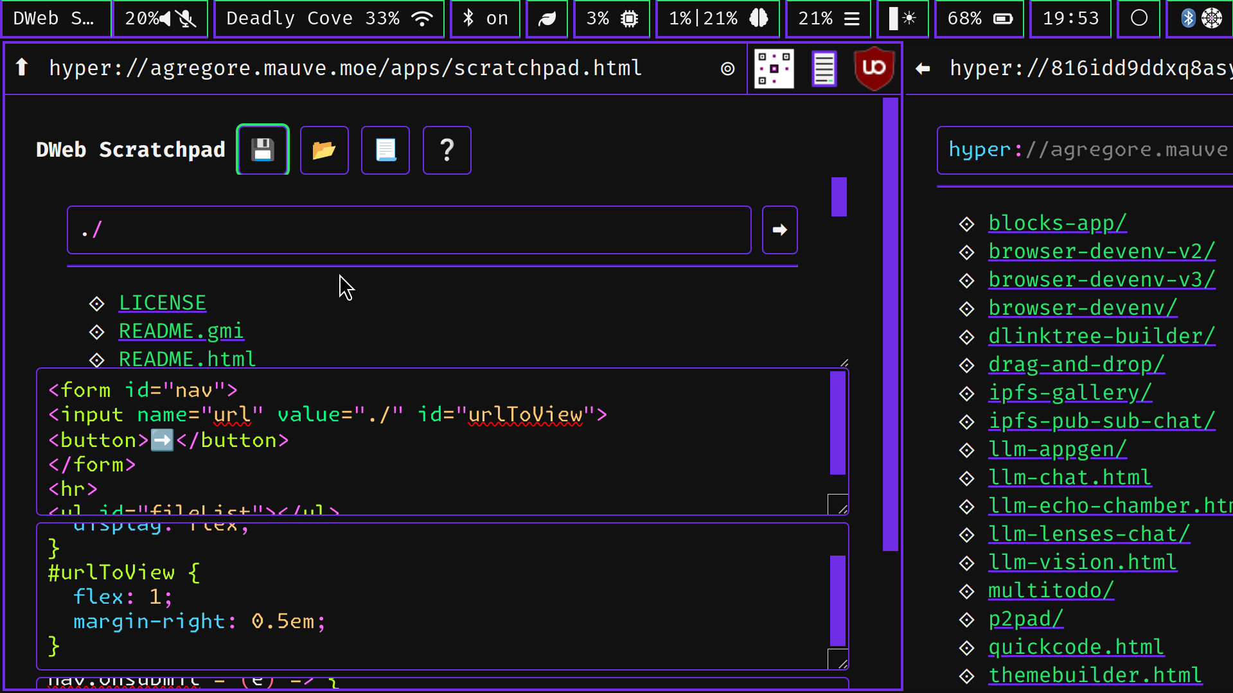Open ipfs-gallery/ folder link
The width and height of the screenshot is (1233, 693).
pyautogui.click(x=1070, y=392)
